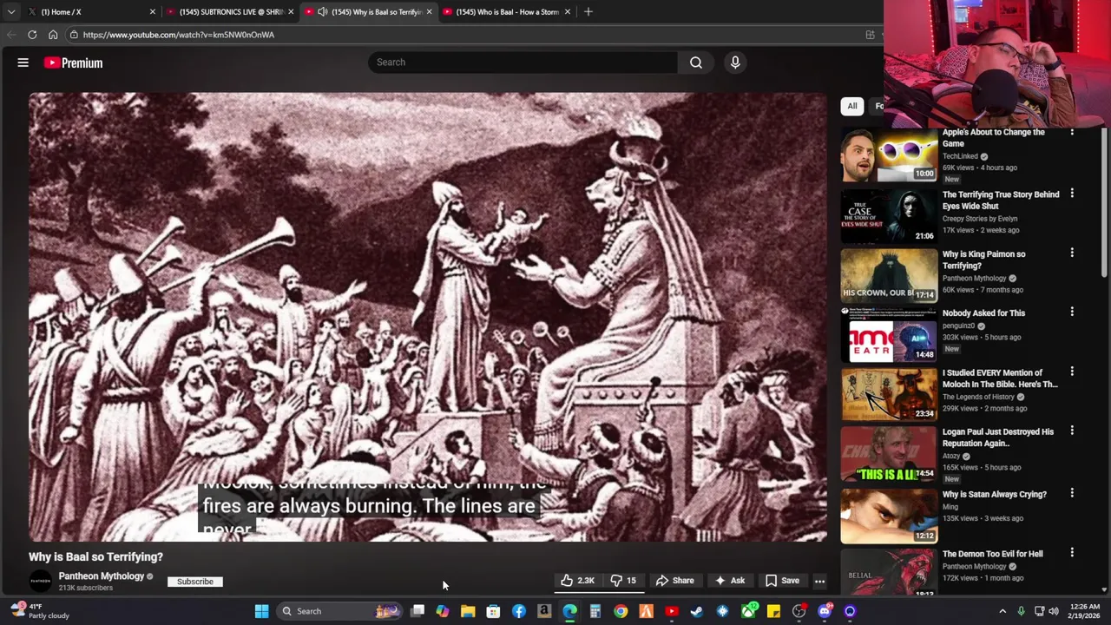Screen dimensions: 1111x625
Task: Click the video player to pause playback
Action: pyautogui.click(x=428, y=317)
